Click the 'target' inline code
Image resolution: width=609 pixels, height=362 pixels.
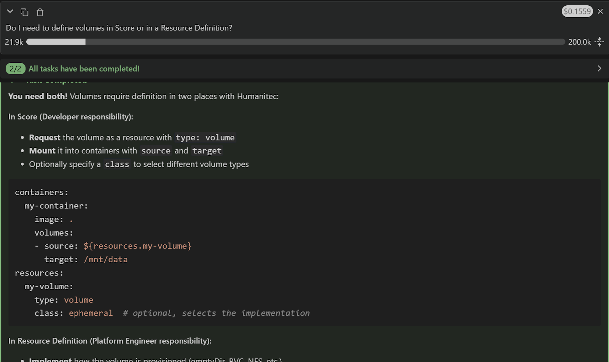coord(207,151)
